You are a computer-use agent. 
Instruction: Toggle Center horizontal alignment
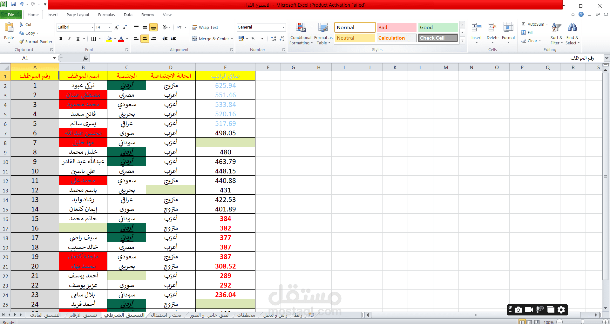tap(145, 39)
